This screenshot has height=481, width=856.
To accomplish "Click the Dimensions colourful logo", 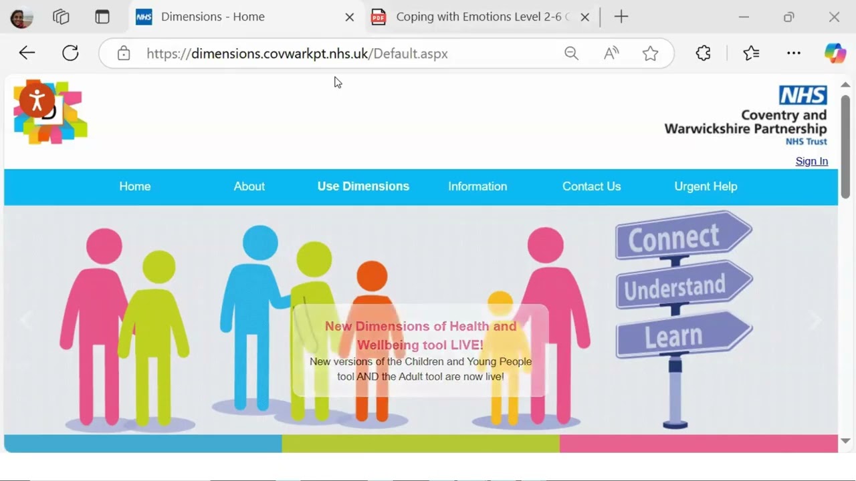I will pyautogui.click(x=51, y=112).
